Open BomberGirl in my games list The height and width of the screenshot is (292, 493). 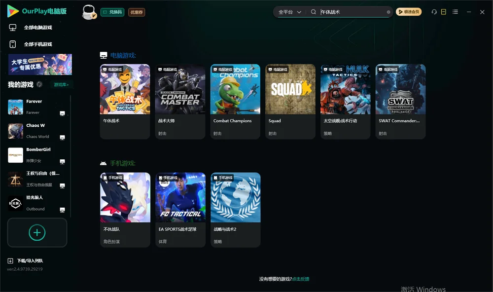pos(38,155)
